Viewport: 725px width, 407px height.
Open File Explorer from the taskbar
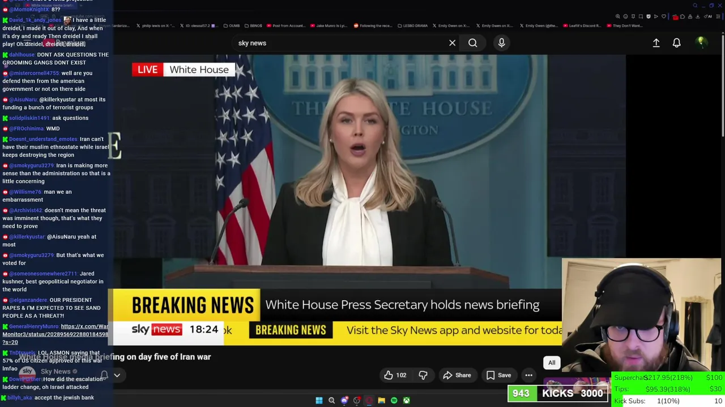(382, 401)
